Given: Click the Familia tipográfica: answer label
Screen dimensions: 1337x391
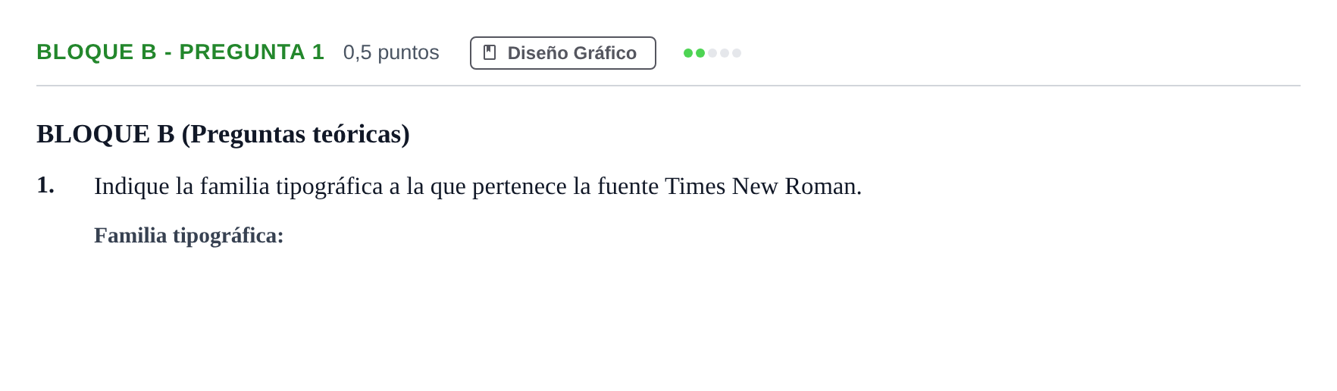Looking at the screenshot, I should pos(189,236).
